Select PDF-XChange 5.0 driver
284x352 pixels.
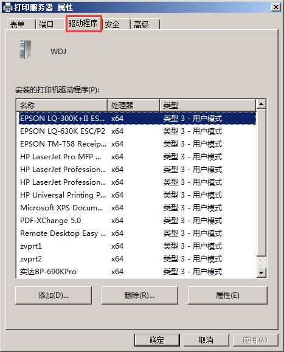(x=137, y=221)
